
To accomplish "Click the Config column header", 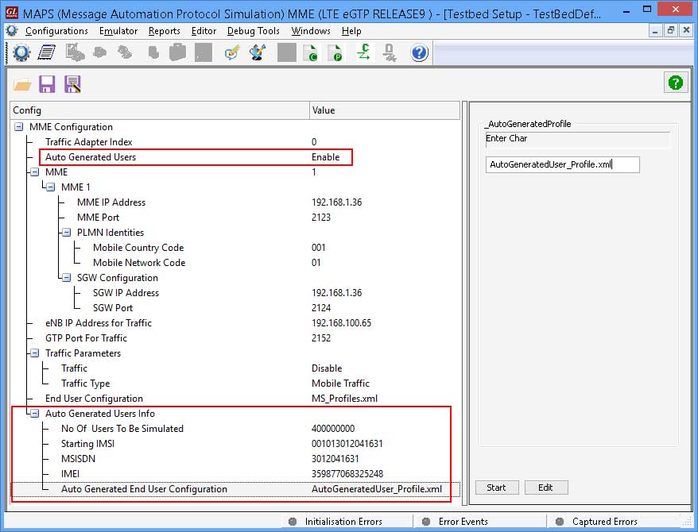I will (160, 110).
